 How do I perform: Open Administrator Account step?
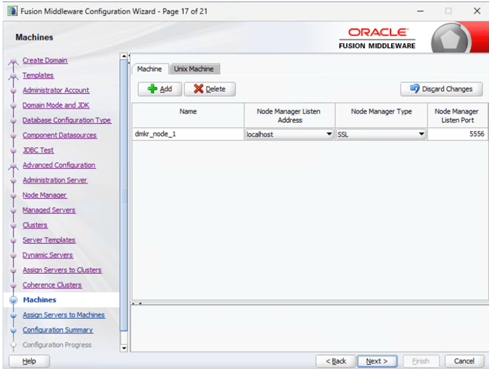point(56,90)
